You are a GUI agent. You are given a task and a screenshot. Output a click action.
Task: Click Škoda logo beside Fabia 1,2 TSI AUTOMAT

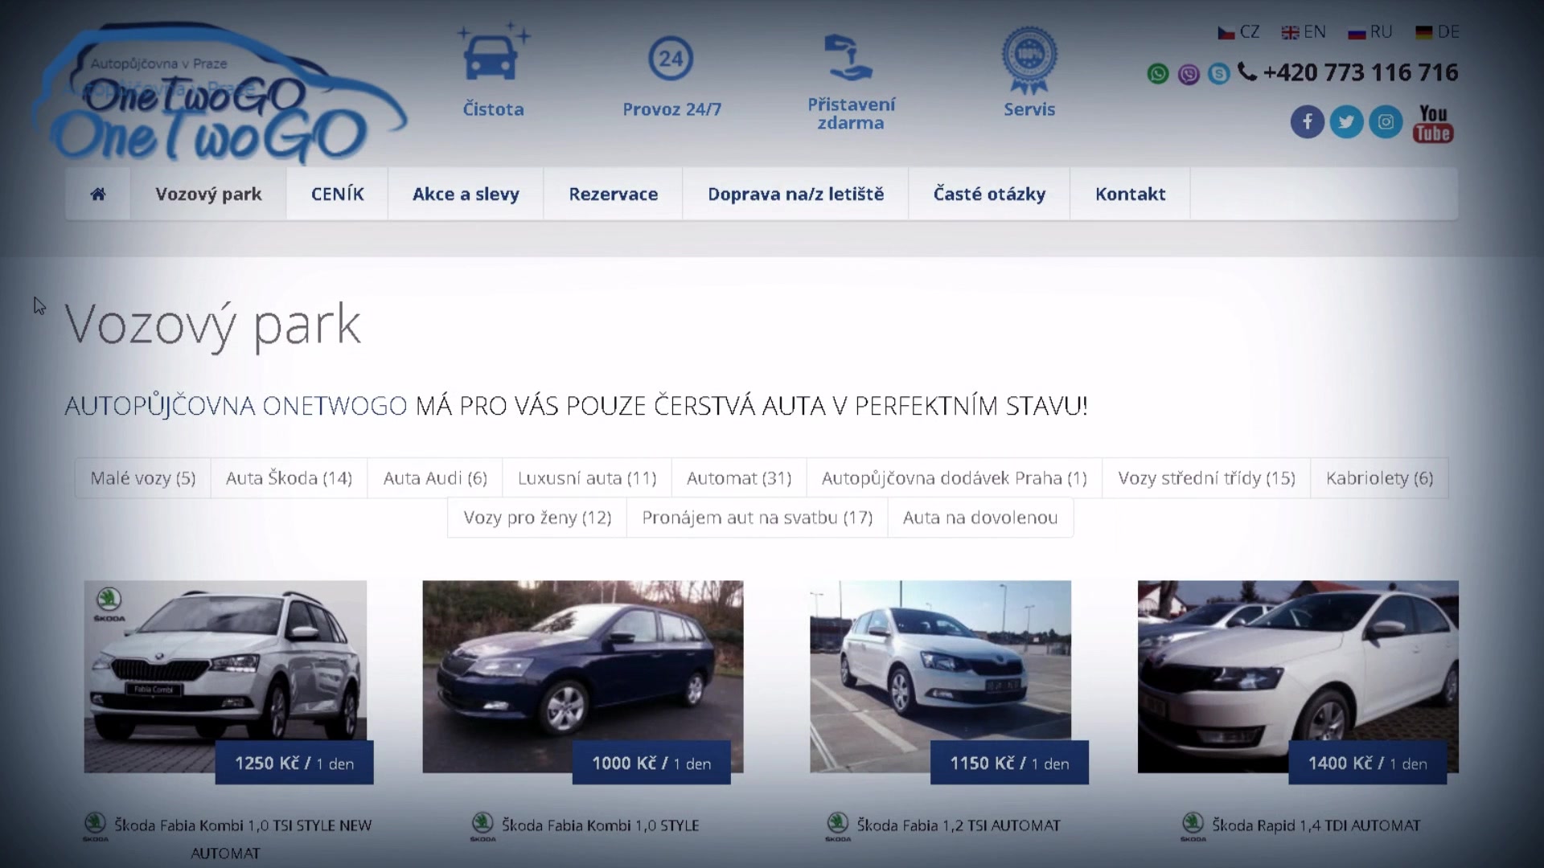(838, 826)
